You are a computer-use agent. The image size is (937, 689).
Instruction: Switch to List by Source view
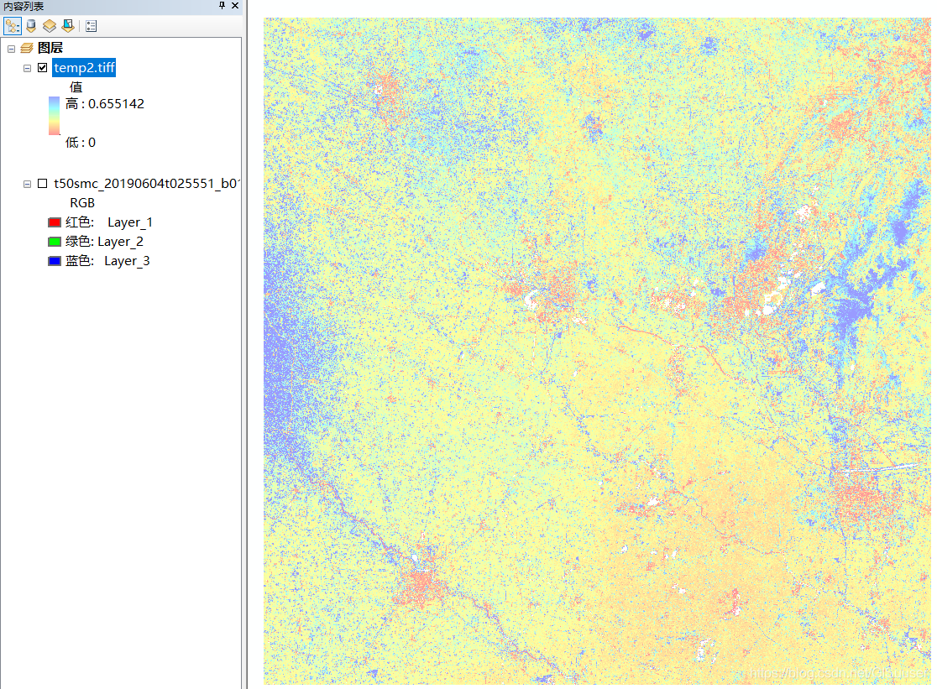pyautogui.click(x=31, y=25)
